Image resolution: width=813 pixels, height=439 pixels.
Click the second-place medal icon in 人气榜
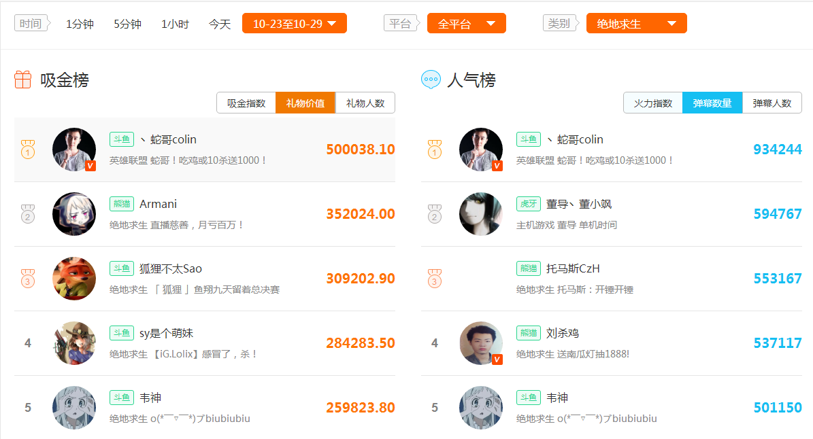(435, 214)
